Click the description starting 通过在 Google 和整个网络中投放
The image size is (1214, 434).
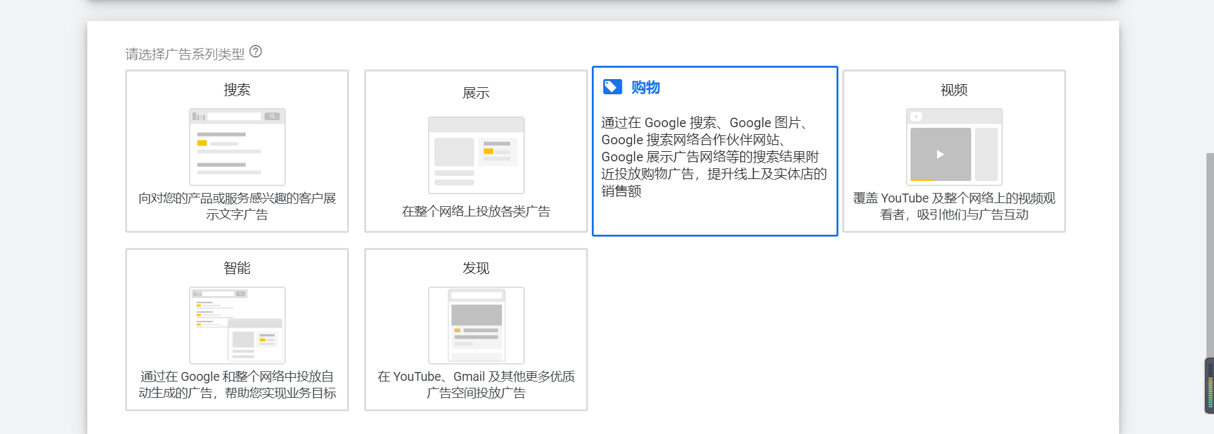(237, 385)
